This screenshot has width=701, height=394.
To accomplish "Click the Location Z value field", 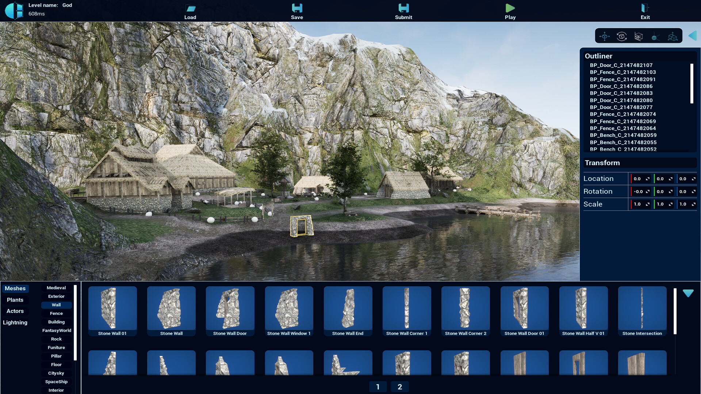I will point(687,179).
